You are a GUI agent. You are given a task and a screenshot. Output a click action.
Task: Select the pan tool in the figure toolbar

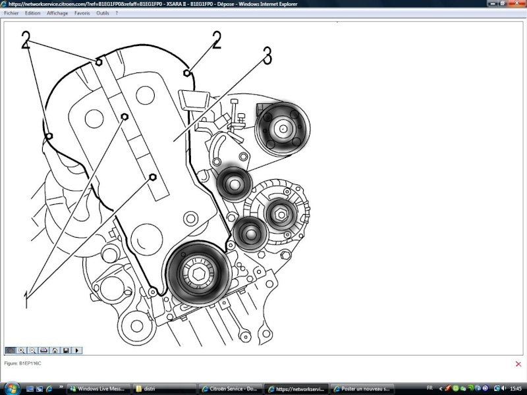coord(11,351)
